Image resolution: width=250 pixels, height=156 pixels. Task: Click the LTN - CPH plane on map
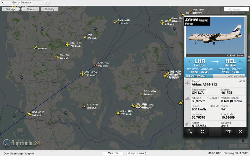click(x=84, y=106)
